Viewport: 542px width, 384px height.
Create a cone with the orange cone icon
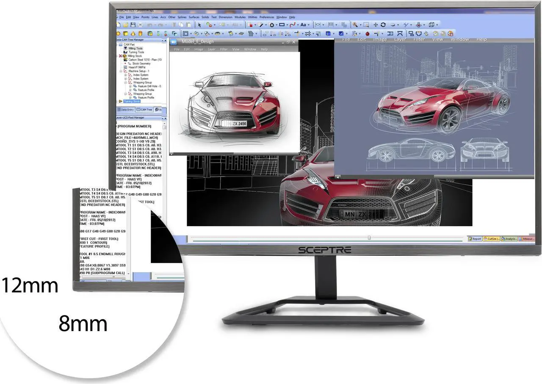133,33
